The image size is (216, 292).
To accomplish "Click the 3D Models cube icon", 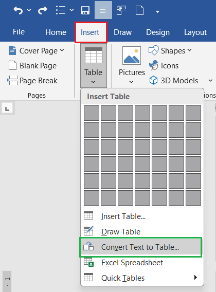I will pyautogui.click(x=154, y=80).
